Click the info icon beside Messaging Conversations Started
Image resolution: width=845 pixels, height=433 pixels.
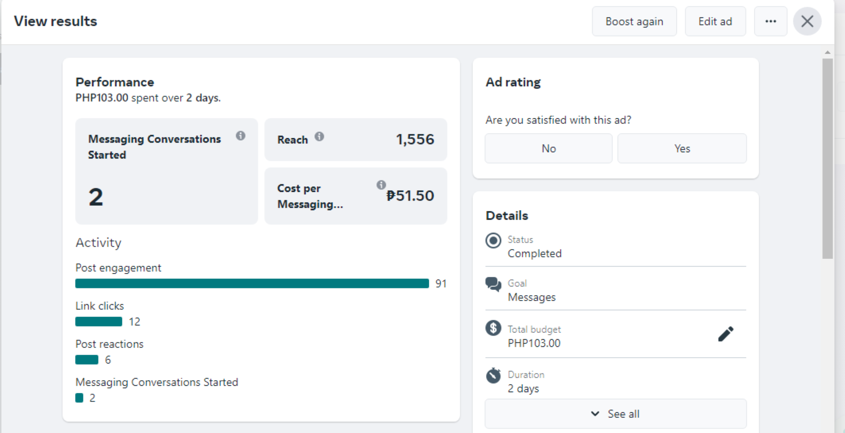(240, 136)
